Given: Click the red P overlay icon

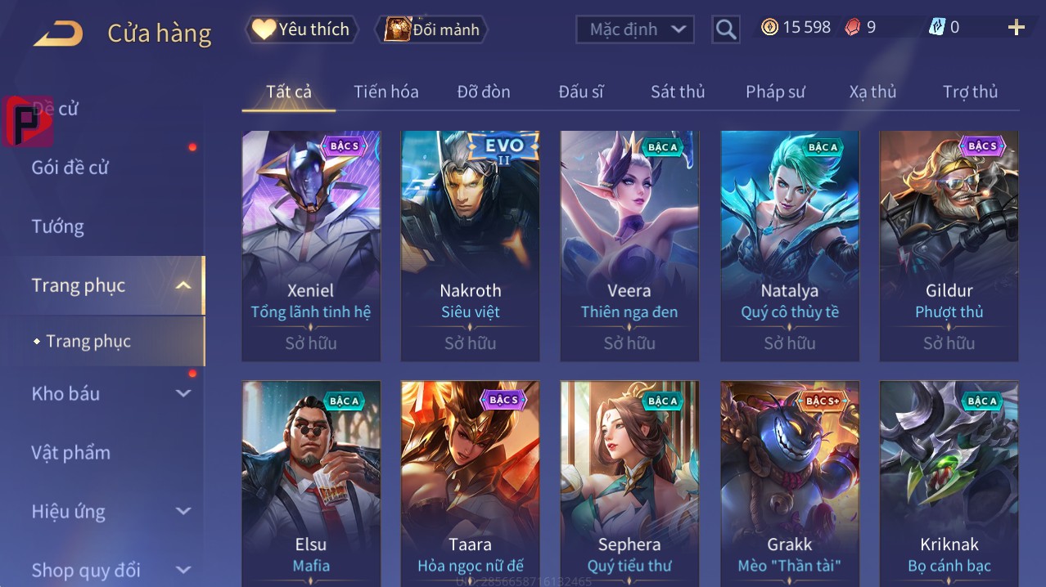Looking at the screenshot, I should coord(28,121).
